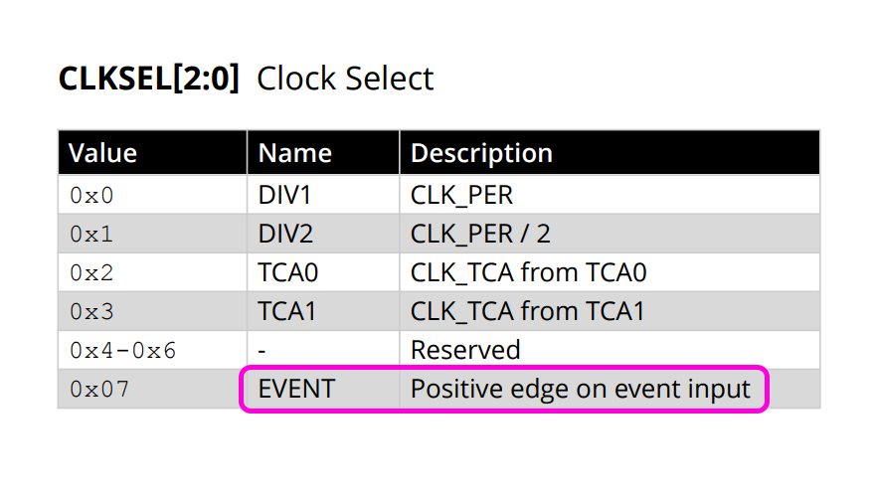Click the DIV2 name cell
Image resolution: width=875 pixels, height=497 pixels.
point(285,234)
